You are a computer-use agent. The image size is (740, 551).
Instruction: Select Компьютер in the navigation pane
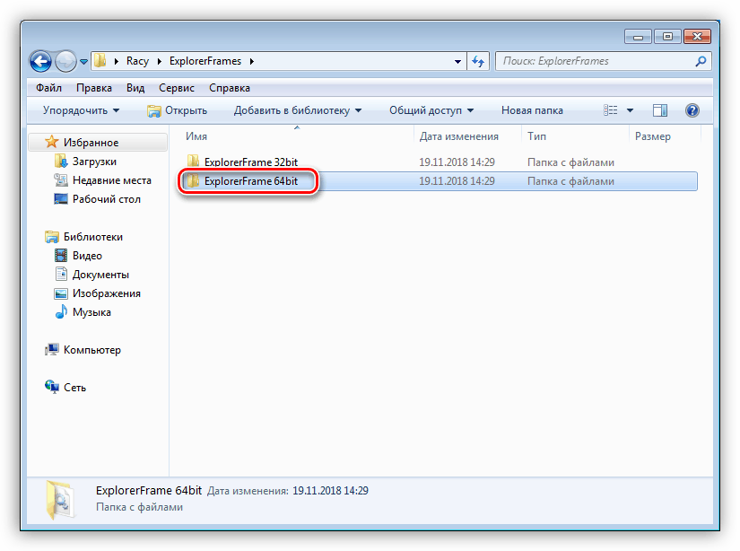[92, 350]
